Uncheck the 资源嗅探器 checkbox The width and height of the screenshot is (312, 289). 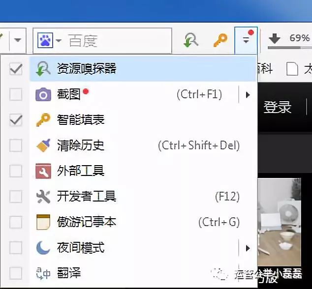[x=16, y=69]
